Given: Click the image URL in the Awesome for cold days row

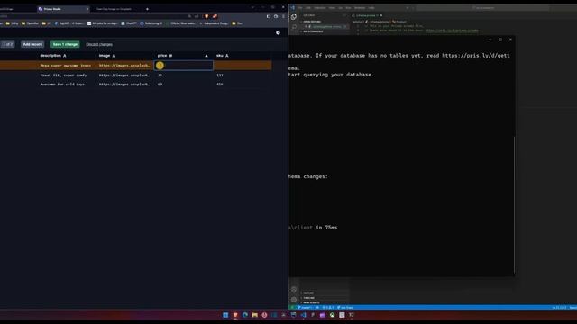Looking at the screenshot, I should 124,84.
